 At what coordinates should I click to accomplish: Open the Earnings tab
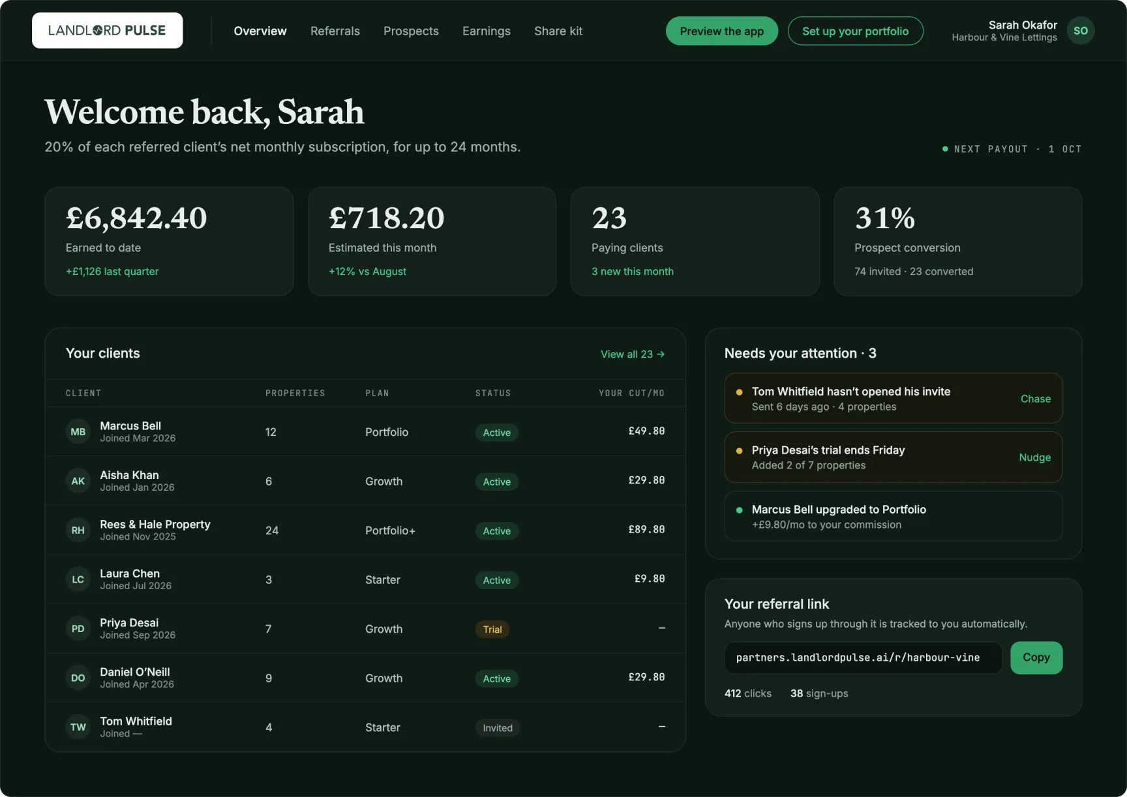(487, 31)
